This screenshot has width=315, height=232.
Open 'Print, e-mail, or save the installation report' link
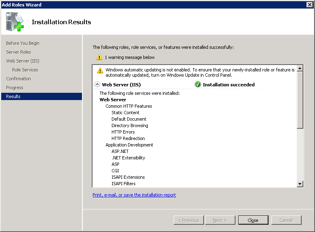134,195
